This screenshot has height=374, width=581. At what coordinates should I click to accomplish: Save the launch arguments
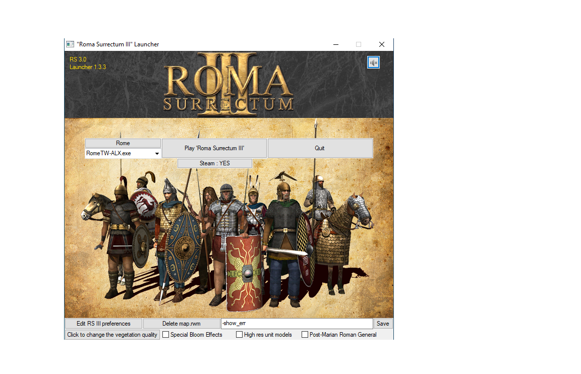tap(383, 324)
